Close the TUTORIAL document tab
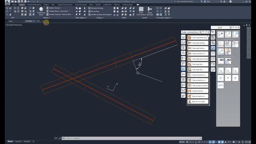 (38, 21)
